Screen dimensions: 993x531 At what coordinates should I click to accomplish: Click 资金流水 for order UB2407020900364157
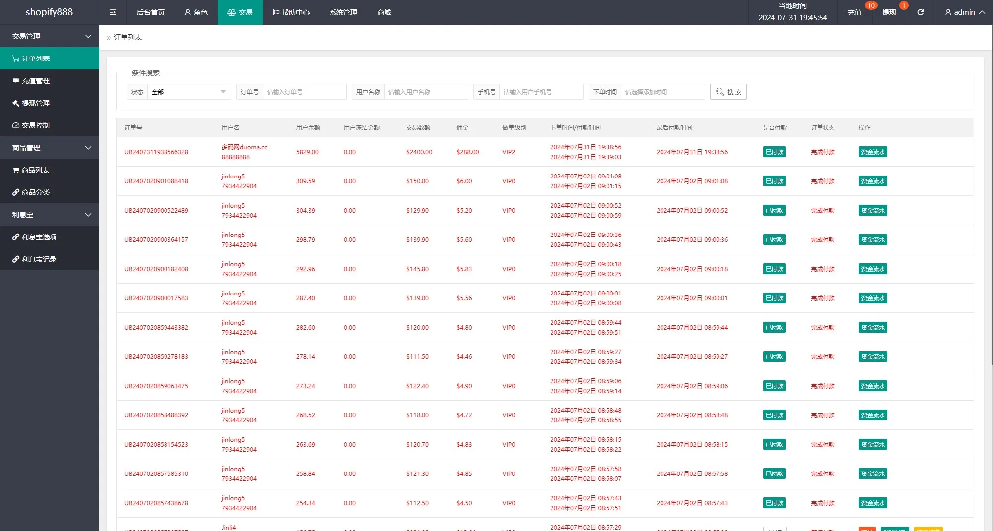pyautogui.click(x=873, y=240)
